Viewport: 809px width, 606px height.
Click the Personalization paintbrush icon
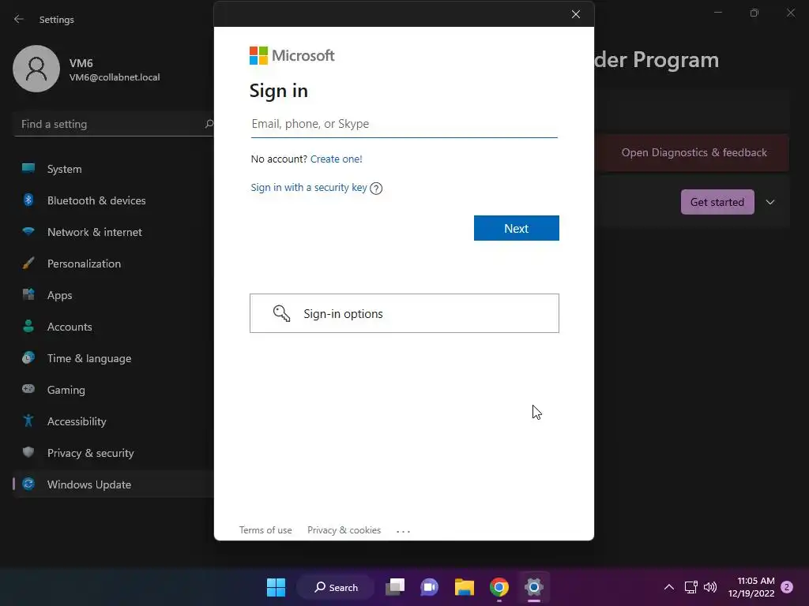tap(28, 264)
